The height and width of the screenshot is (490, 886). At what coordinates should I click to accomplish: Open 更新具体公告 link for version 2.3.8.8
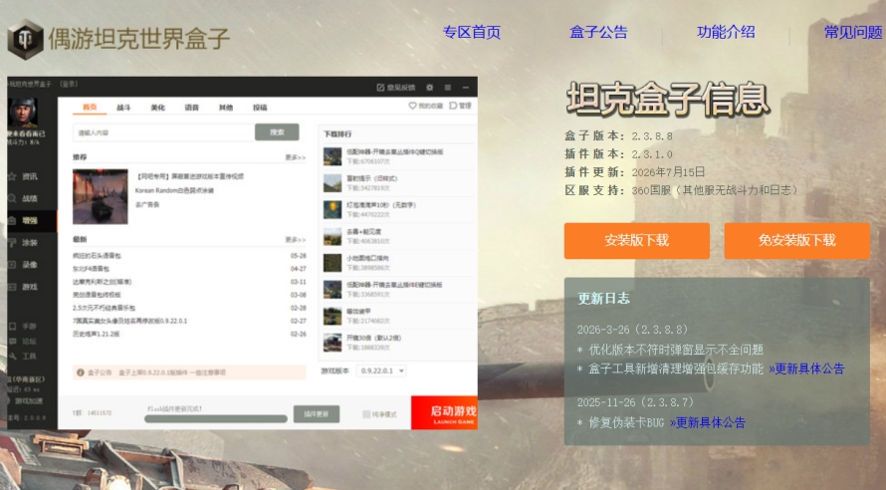click(x=806, y=369)
